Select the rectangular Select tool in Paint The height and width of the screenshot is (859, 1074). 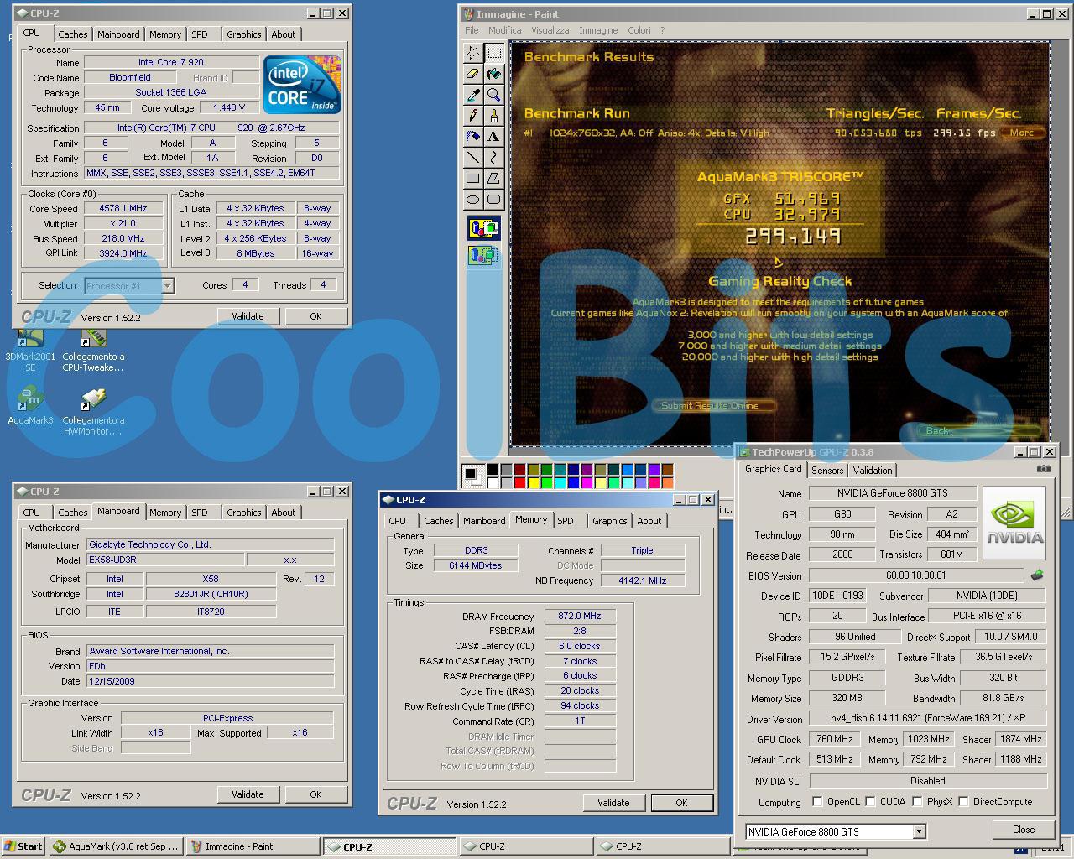click(494, 52)
